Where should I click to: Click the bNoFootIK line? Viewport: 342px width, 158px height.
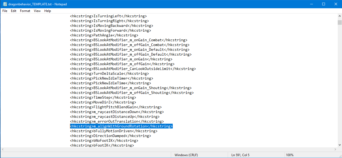(x=104, y=141)
